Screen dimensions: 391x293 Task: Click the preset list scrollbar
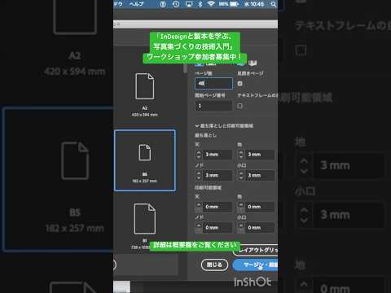[x=186, y=68]
